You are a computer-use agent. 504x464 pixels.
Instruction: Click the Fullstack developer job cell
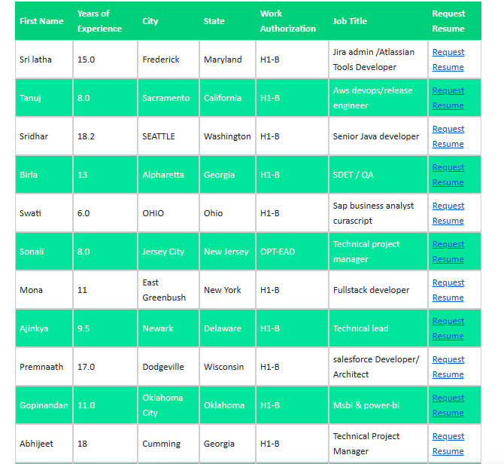click(x=378, y=290)
